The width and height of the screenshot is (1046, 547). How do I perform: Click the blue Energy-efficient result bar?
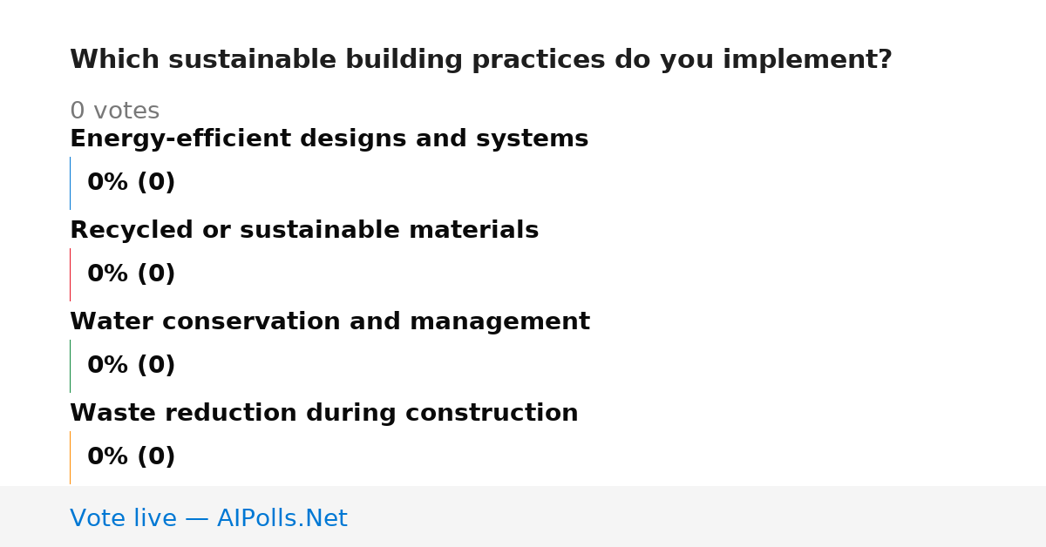click(70, 183)
